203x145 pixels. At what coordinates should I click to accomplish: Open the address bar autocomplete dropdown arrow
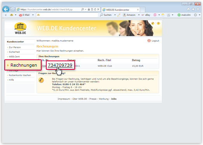click(x=86, y=9)
